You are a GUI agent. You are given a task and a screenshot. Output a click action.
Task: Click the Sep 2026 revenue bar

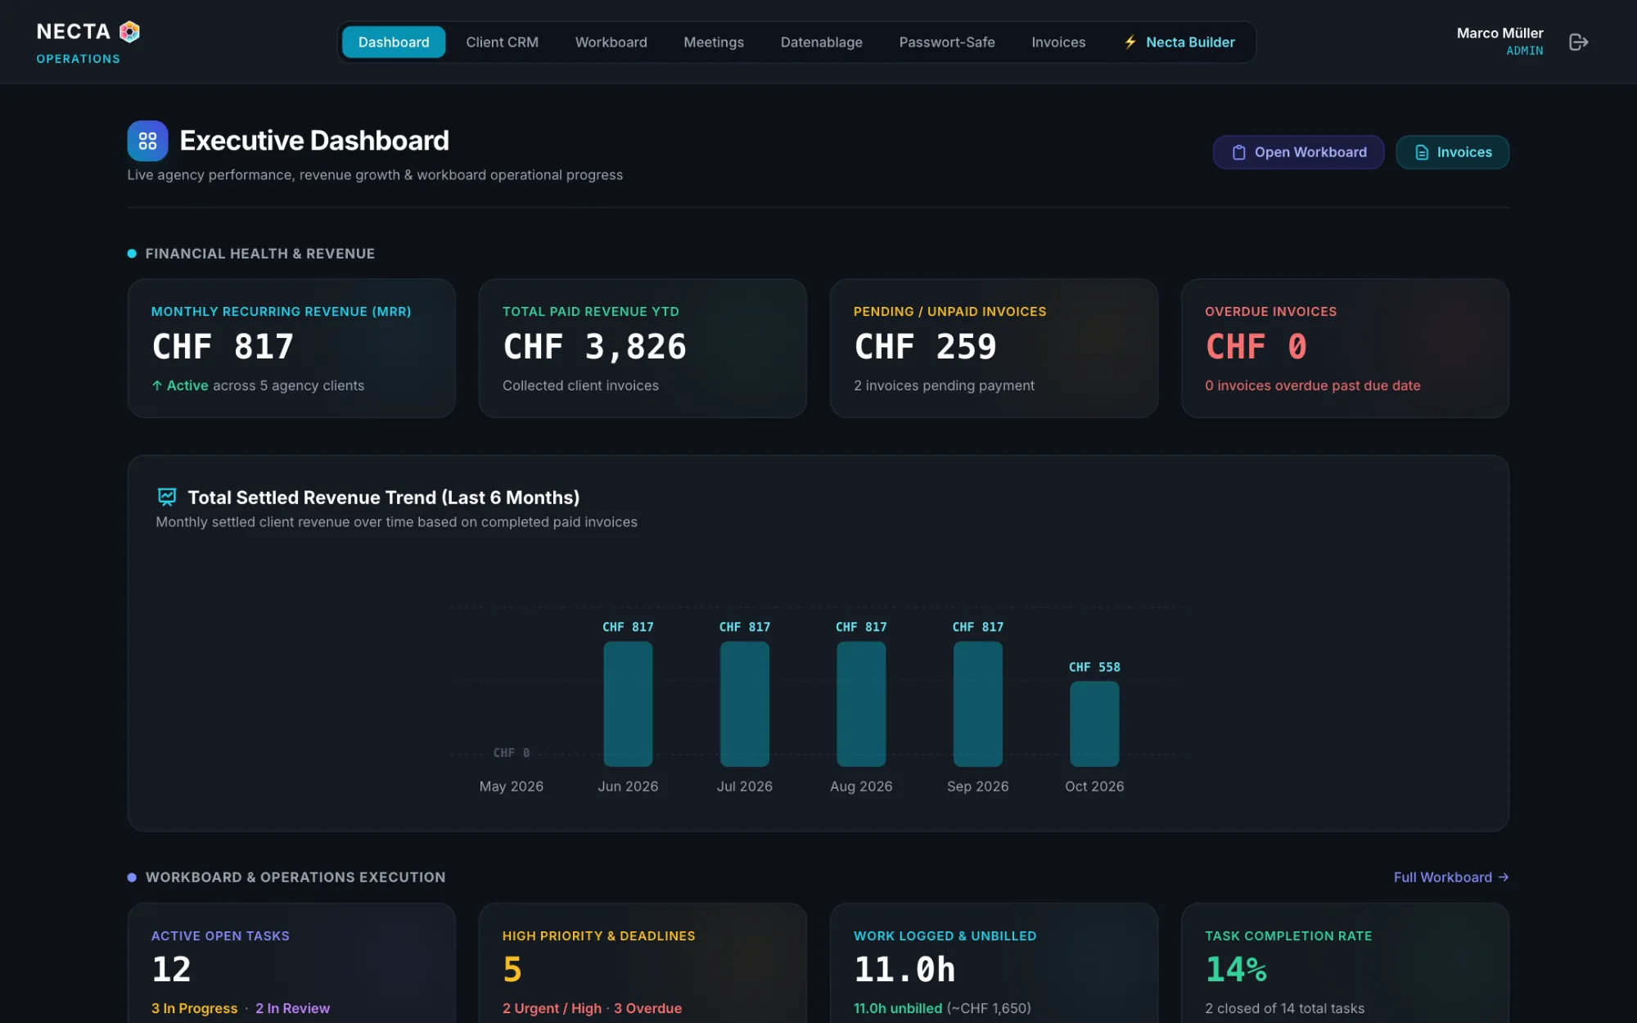coord(978,704)
